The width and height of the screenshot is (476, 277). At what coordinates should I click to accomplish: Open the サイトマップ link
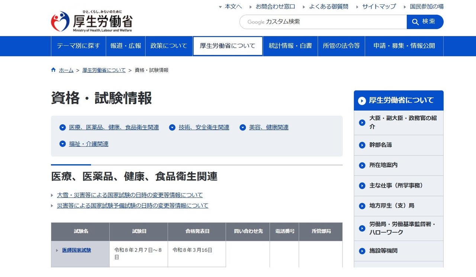(x=378, y=6)
